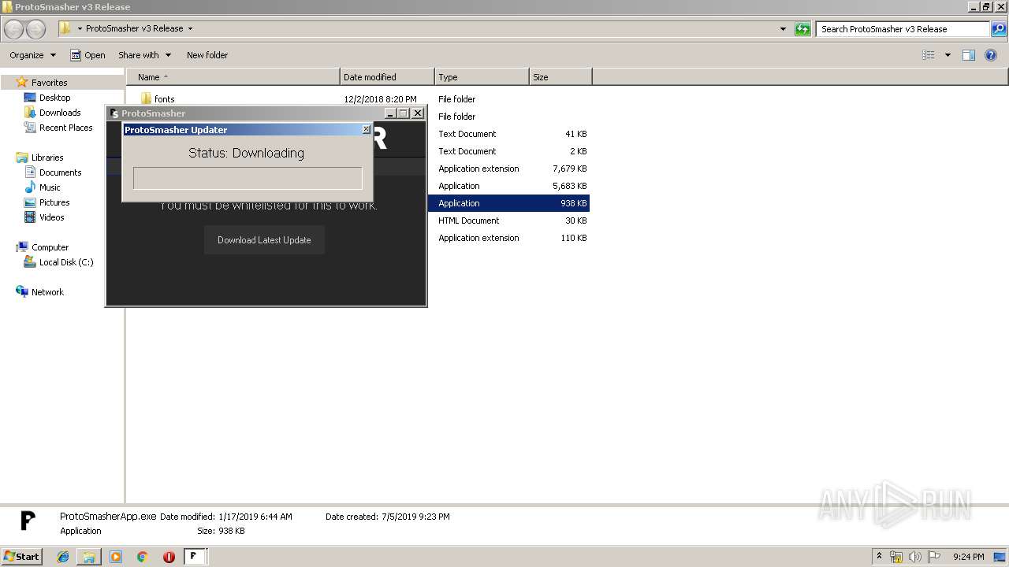Close the ProtoSmasher Updater dialog
Screen dimensions: 1009x567
click(x=366, y=129)
